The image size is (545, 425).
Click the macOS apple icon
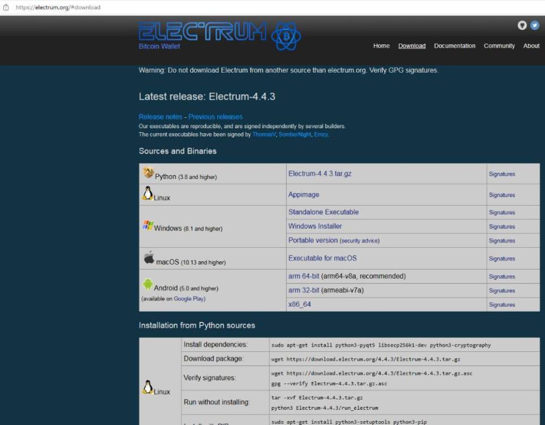pos(149,258)
